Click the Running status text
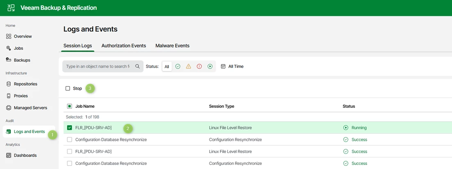The height and width of the screenshot is (169, 452). point(359,128)
